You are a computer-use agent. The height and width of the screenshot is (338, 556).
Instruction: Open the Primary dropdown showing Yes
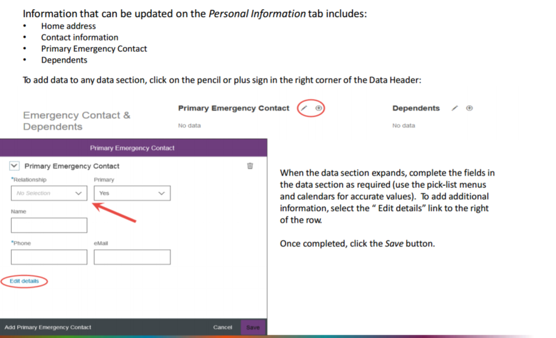[132, 193]
